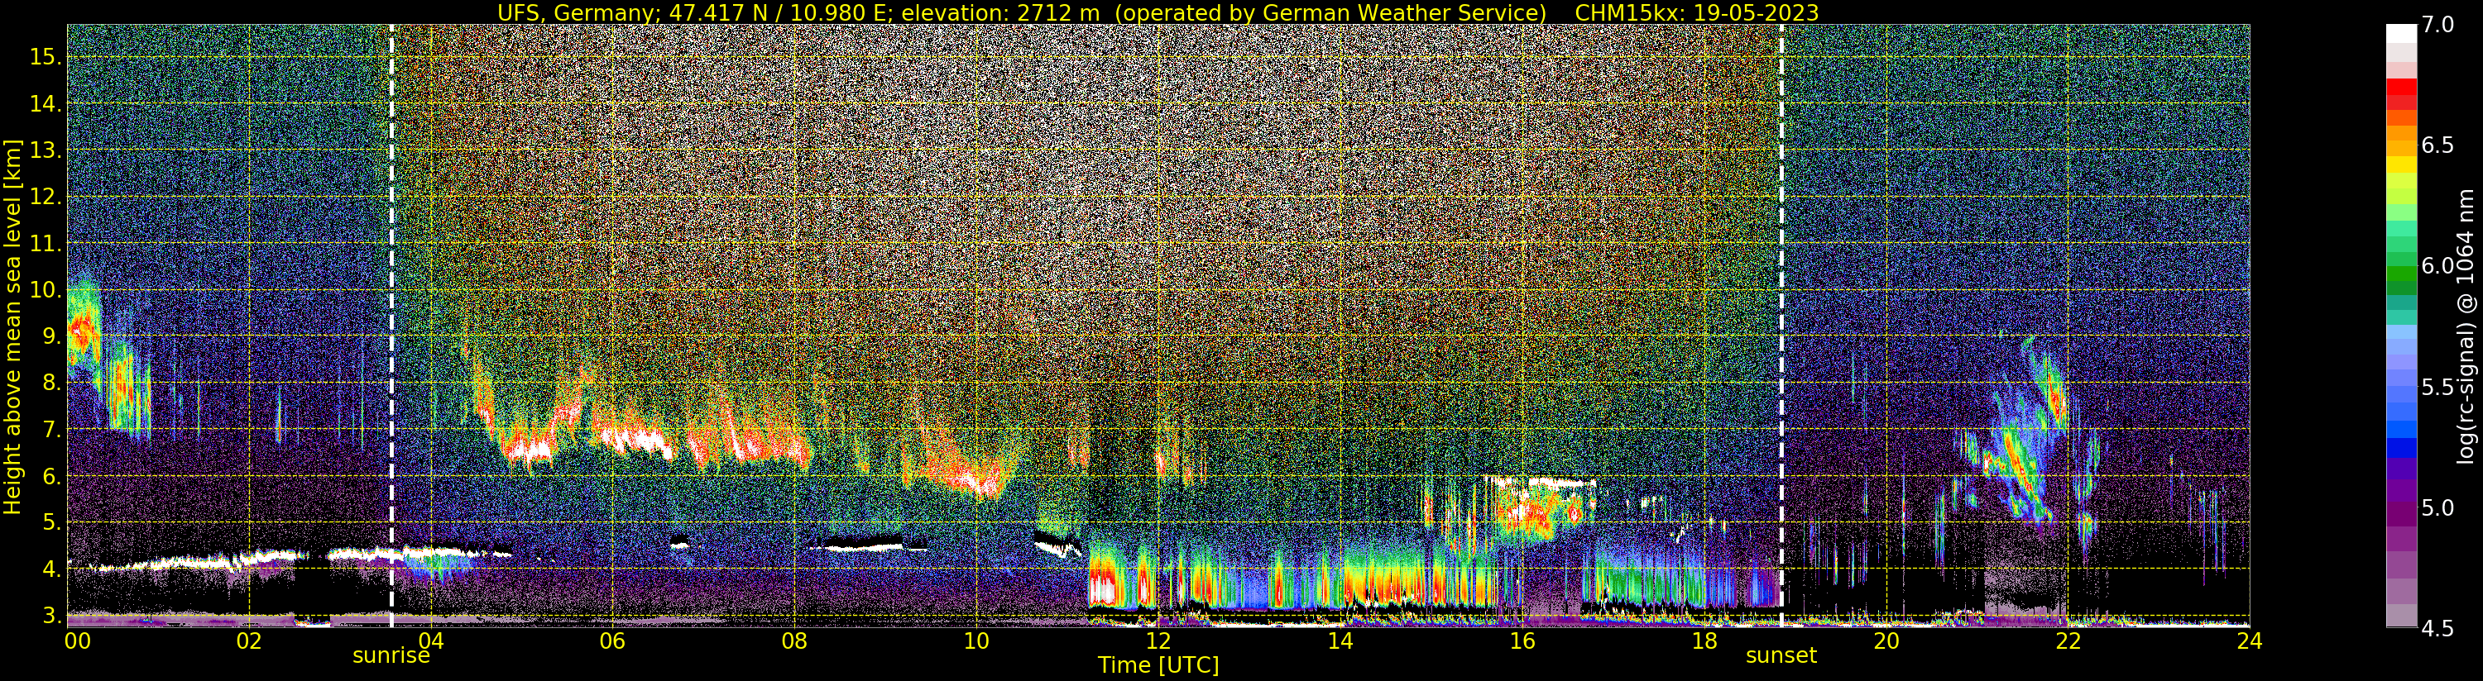Pick the dark blue band on the colorbar
Screen dimensions: 2483x681
(x=2401, y=449)
